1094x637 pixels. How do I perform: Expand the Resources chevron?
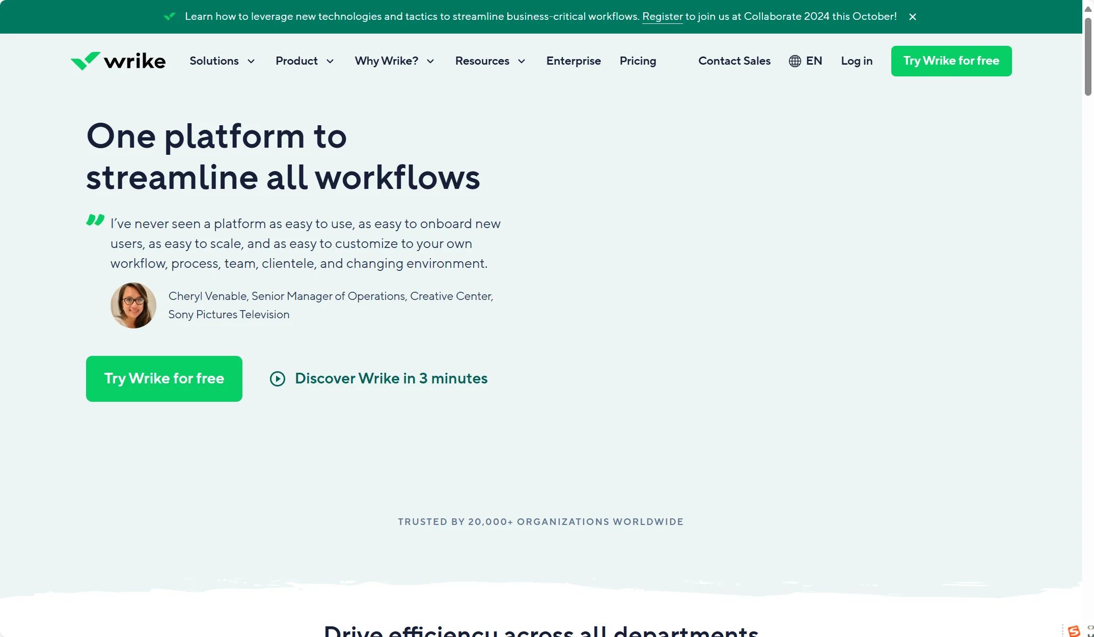[x=522, y=61]
